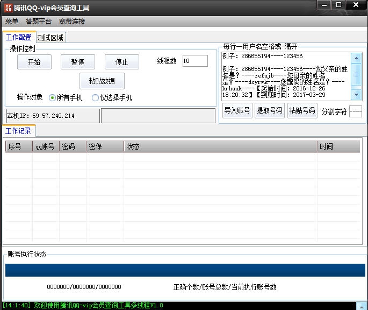Open the 菜单 menu

pyautogui.click(x=12, y=22)
